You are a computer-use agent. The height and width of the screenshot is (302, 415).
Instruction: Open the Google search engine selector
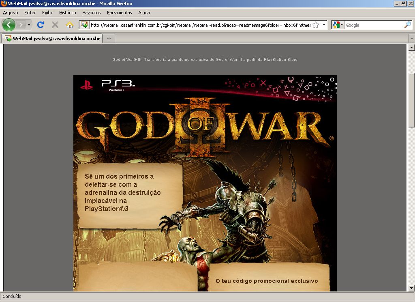[x=338, y=25]
